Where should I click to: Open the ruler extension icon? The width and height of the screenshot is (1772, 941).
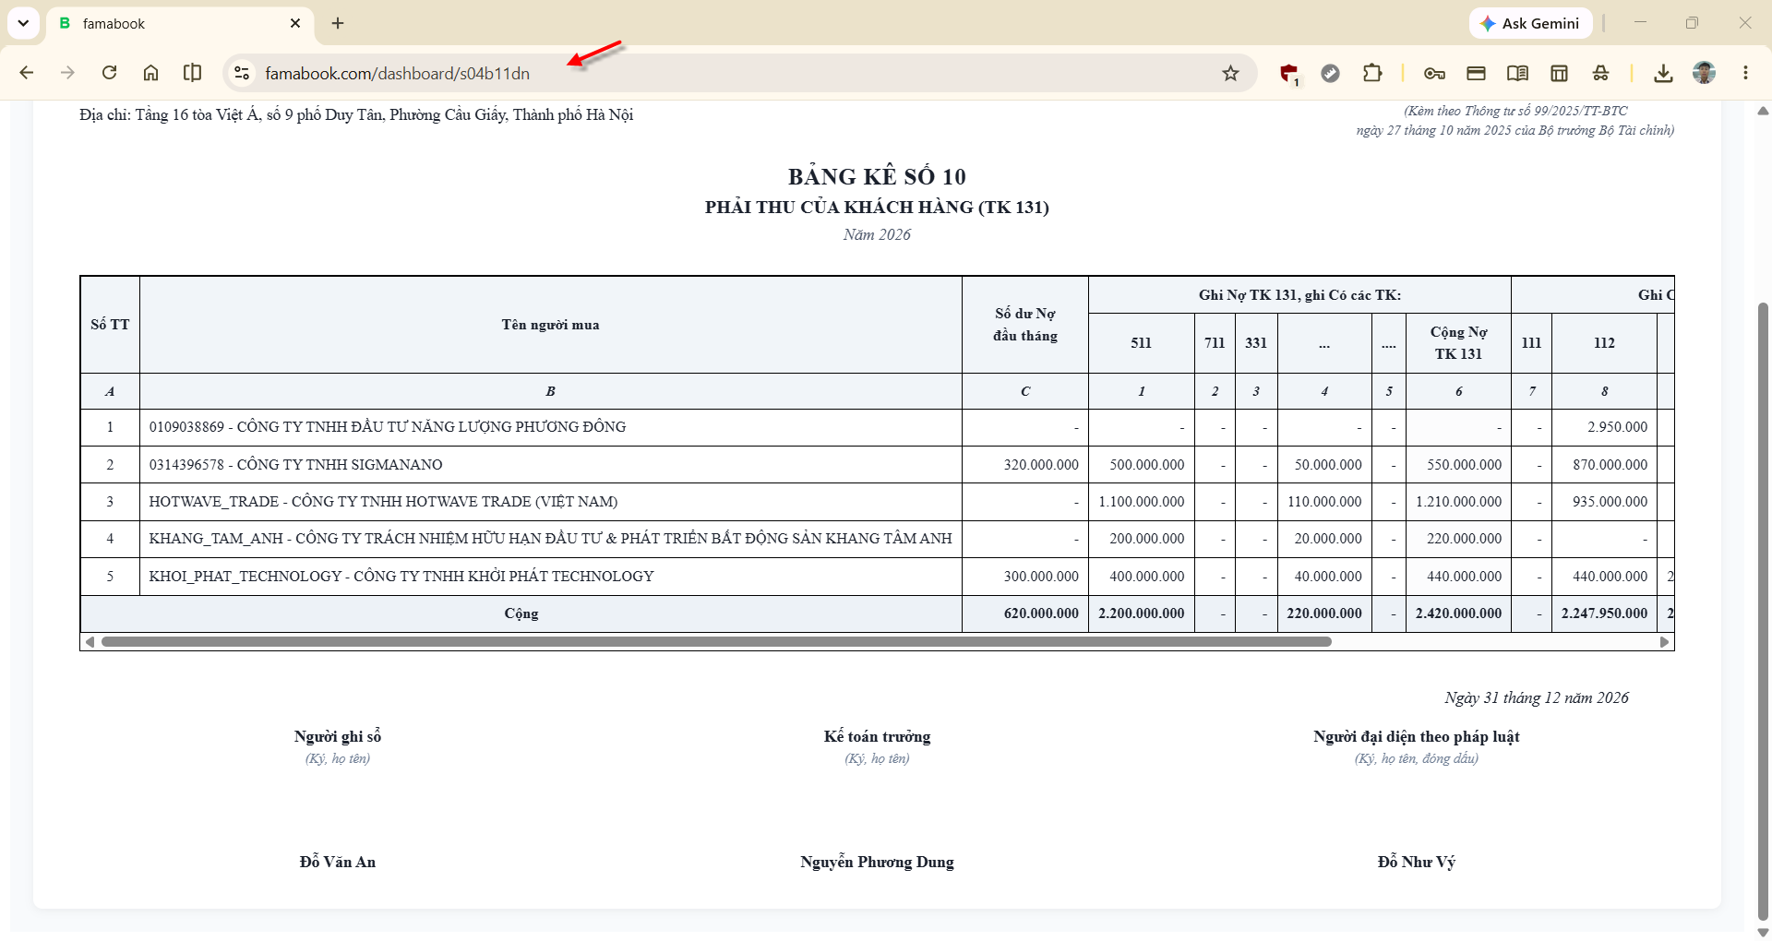1330,73
